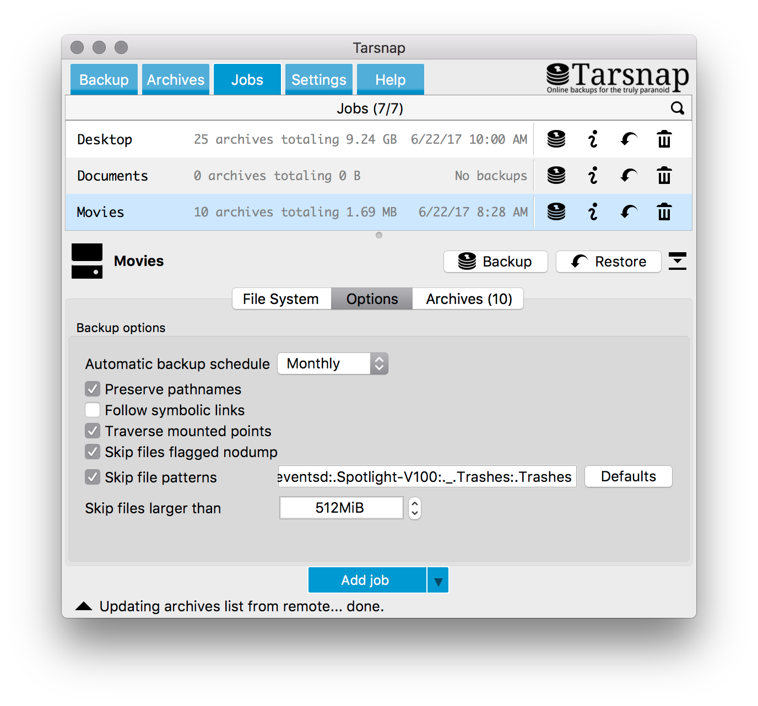Delete the Desktop job via trash icon
Viewport: 758px width, 706px height.
pos(664,139)
